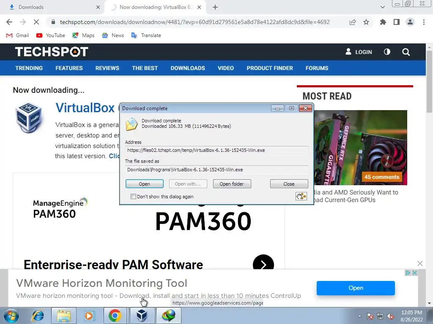Open the Chrome three-dot menu

point(424,22)
